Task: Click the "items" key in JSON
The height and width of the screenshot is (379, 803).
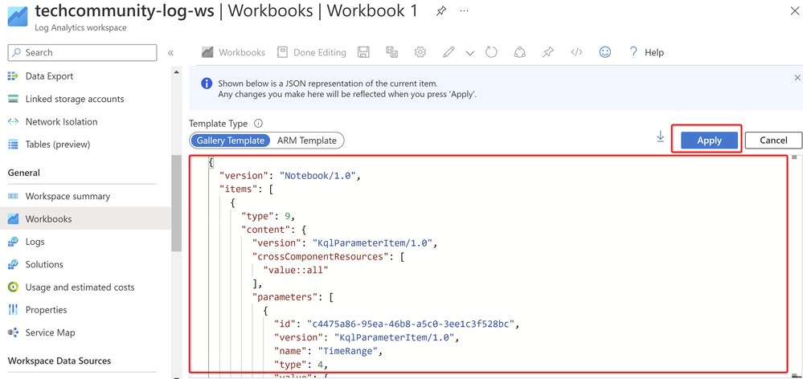Action: (x=238, y=189)
